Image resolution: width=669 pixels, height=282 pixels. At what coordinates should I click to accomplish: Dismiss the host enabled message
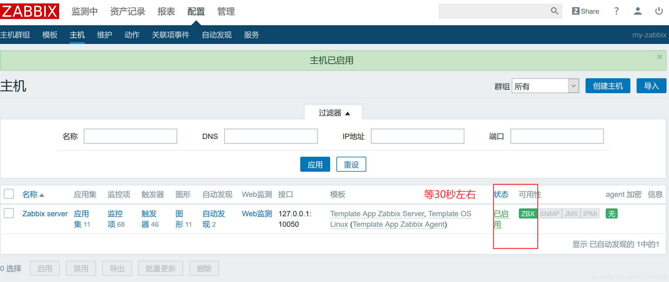(659, 57)
